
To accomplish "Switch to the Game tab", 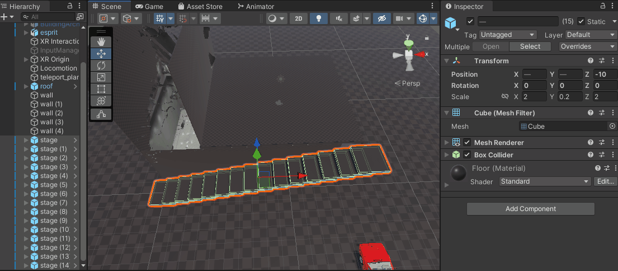I will pyautogui.click(x=149, y=6).
